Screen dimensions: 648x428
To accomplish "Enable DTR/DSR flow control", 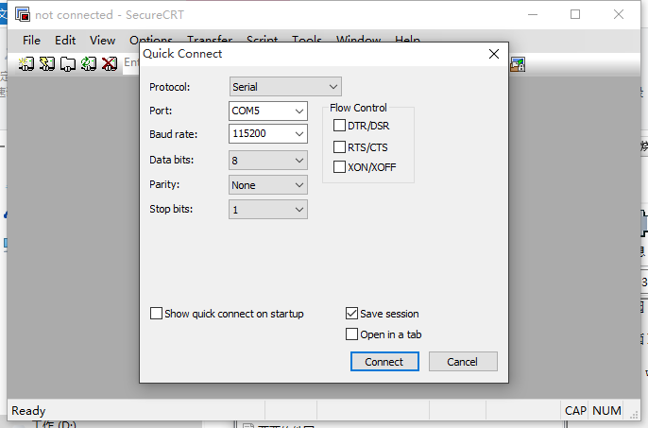I will 339,126.
